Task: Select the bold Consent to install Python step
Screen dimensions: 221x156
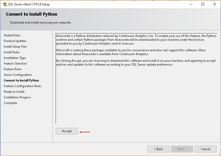Action: (21, 80)
